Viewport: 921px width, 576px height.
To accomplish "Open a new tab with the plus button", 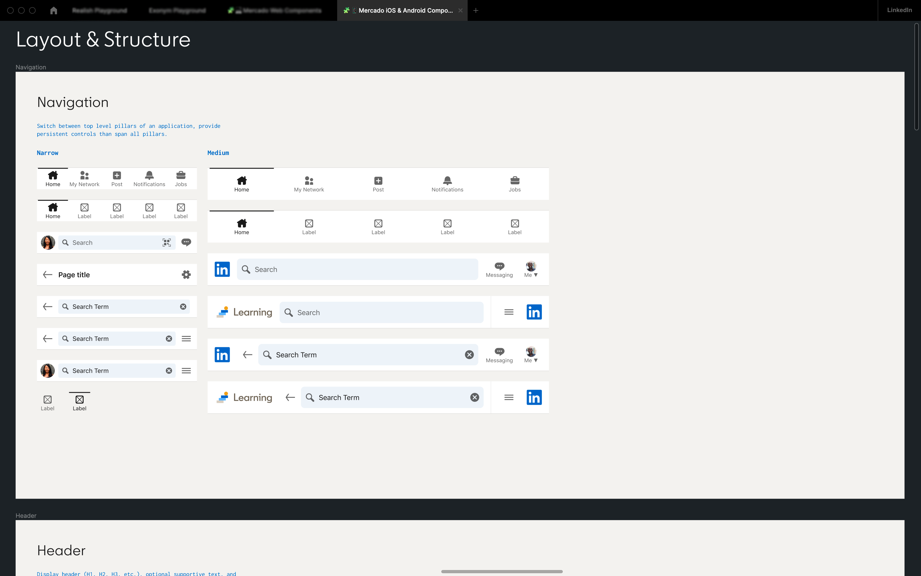I will (476, 10).
